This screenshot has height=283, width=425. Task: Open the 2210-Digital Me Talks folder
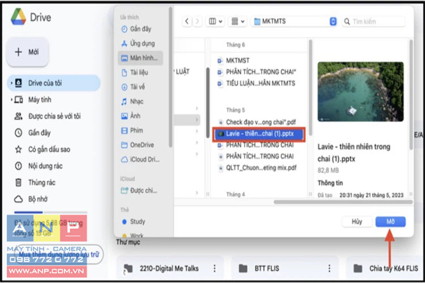[169, 268]
